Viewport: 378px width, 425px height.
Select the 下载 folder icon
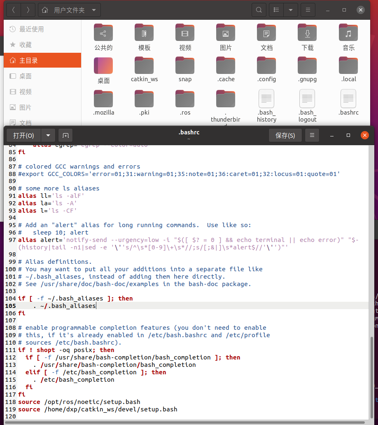[x=307, y=33]
